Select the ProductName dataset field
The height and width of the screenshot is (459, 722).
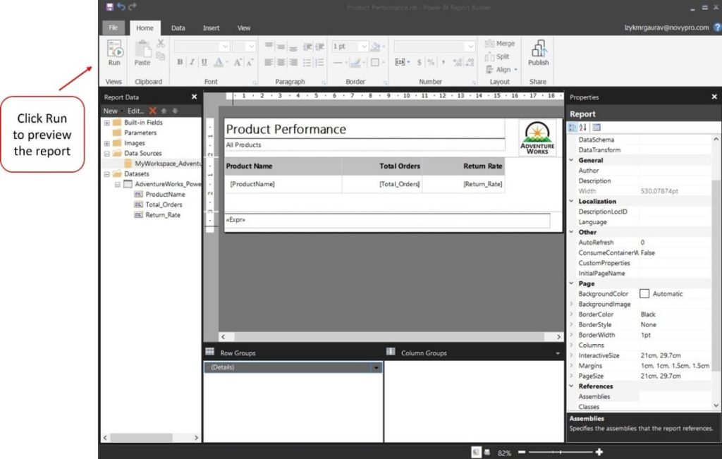(165, 195)
